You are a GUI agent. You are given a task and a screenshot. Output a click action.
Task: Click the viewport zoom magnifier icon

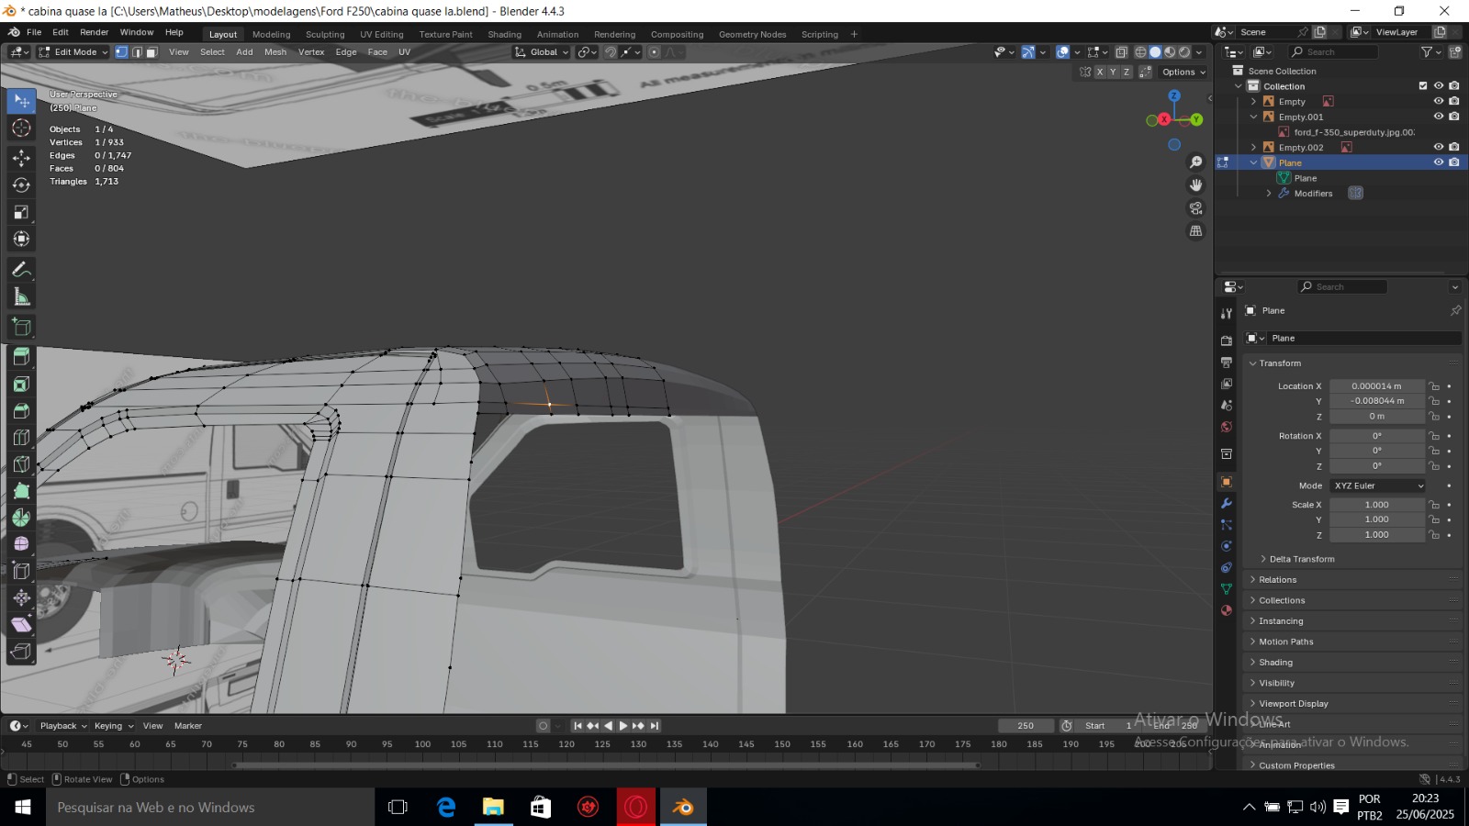coord(1195,162)
